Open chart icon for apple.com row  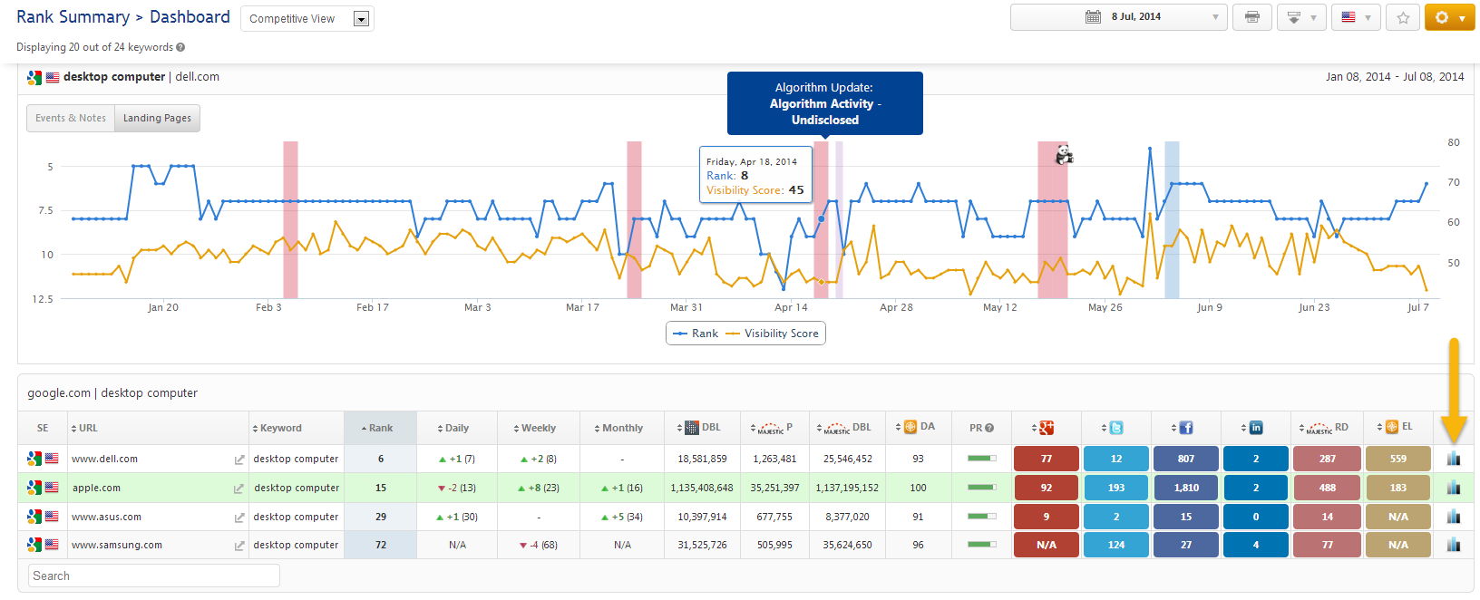point(1454,488)
